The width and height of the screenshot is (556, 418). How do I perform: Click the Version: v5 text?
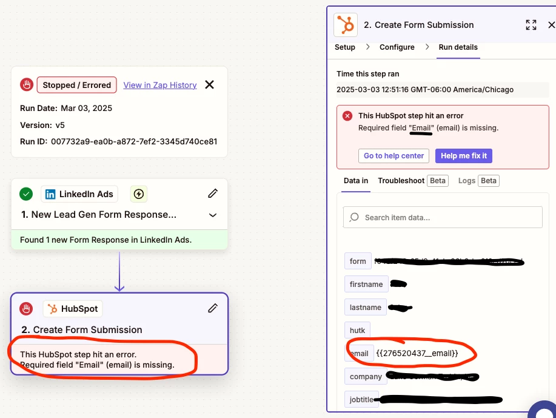[42, 125]
